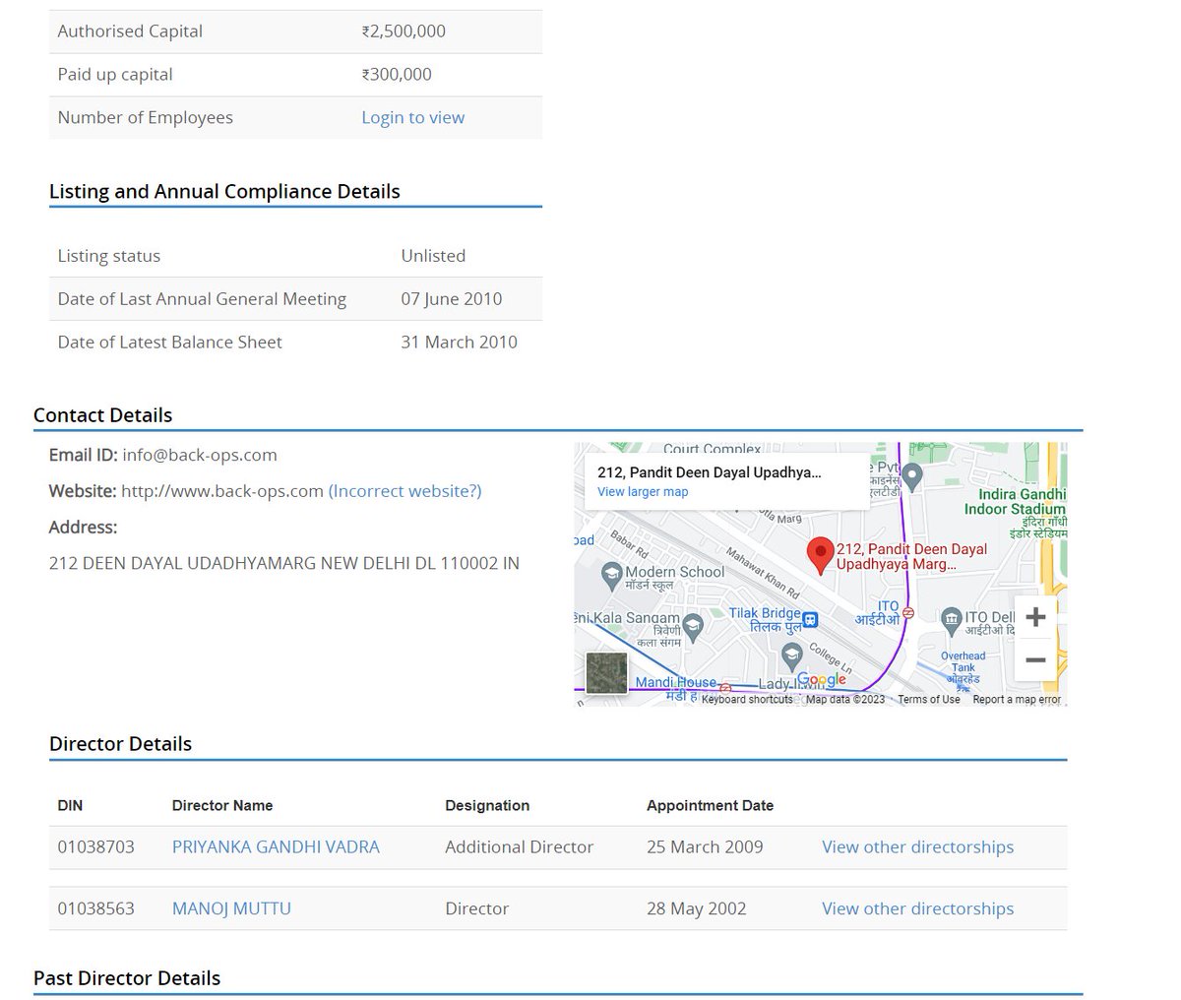Screen dimensions: 1181x1000
Task: Switch map to satellite view thumbnail
Action: tap(605, 673)
